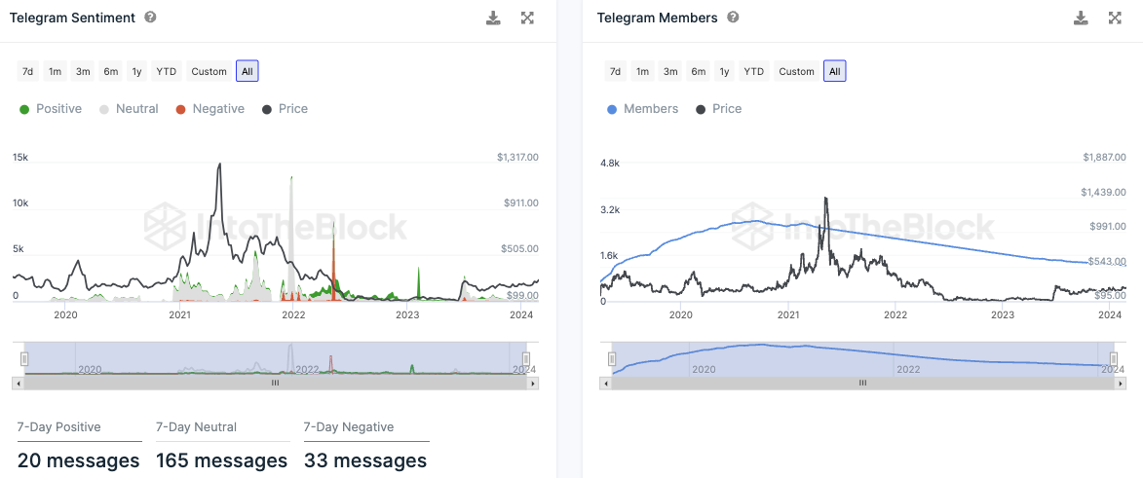Image resolution: width=1143 pixels, height=478 pixels.
Task: Select 7d range on Sentiment chart
Action: [x=28, y=71]
